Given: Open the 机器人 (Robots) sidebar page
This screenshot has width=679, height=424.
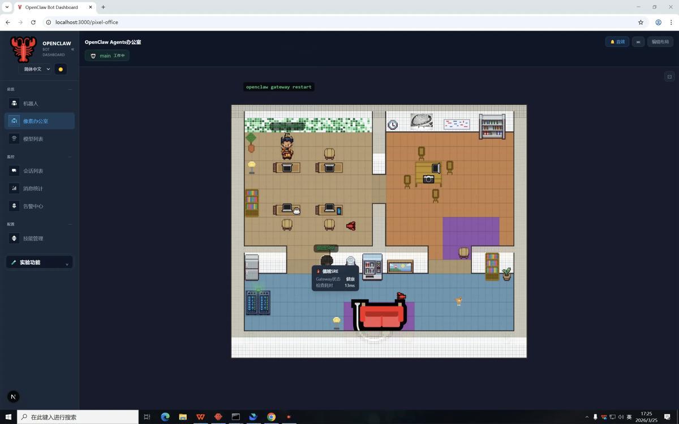Looking at the screenshot, I should pos(31,103).
